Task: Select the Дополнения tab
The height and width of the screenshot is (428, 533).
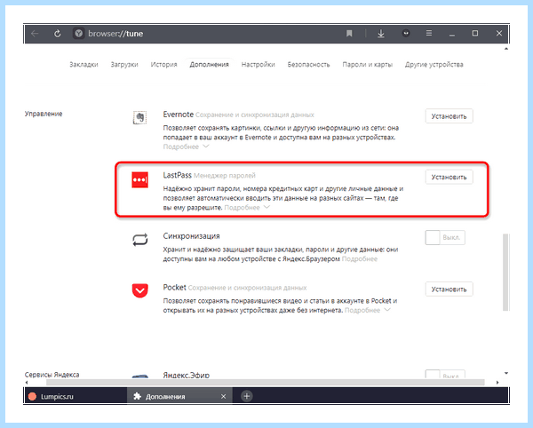Action: (x=209, y=65)
